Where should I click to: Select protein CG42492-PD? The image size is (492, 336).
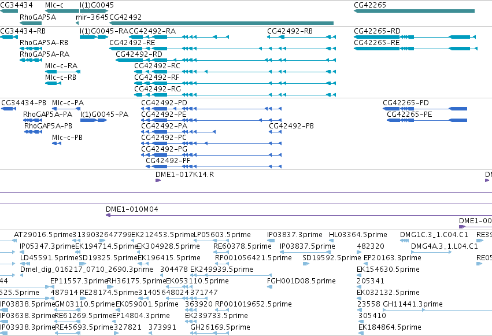(212, 109)
